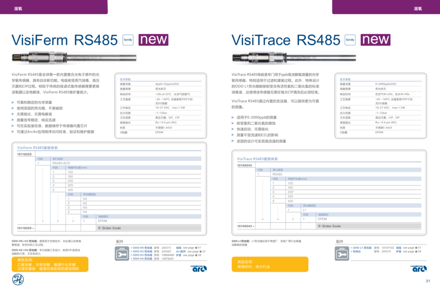Screen dimensions: 440x293
Task: Click the yellow 典型应用 box listing 啤酒饮料
Action: (x=270, y=264)
